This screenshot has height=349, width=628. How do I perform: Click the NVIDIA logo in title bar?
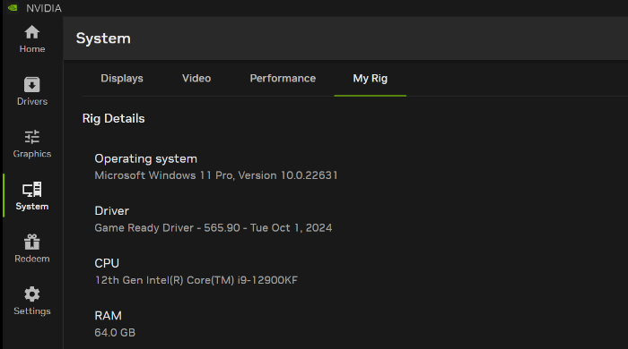[13, 8]
